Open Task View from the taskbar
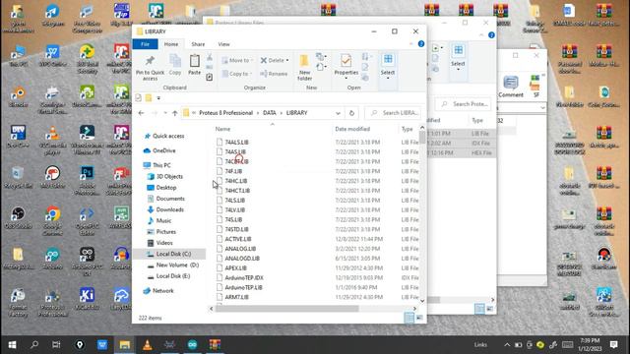The height and width of the screenshot is (354, 630). (56, 344)
